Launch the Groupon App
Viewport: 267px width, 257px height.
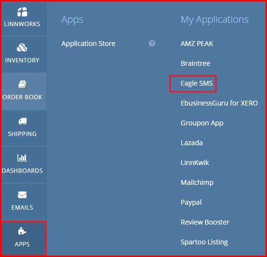[x=202, y=123]
